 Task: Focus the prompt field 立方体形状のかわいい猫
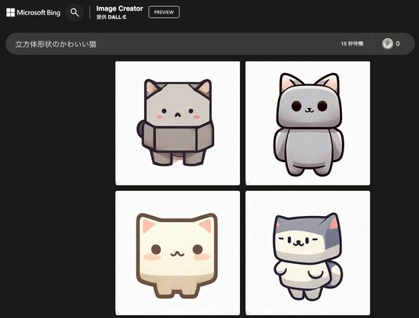(56, 44)
